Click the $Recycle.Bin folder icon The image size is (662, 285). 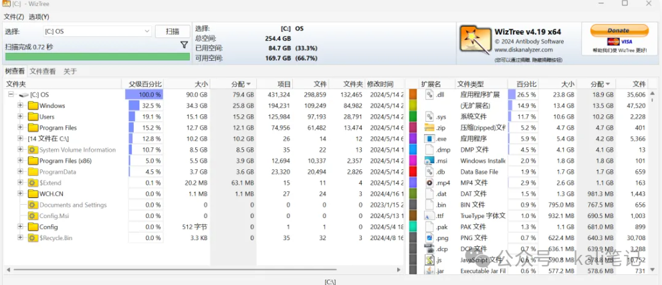coord(33,237)
